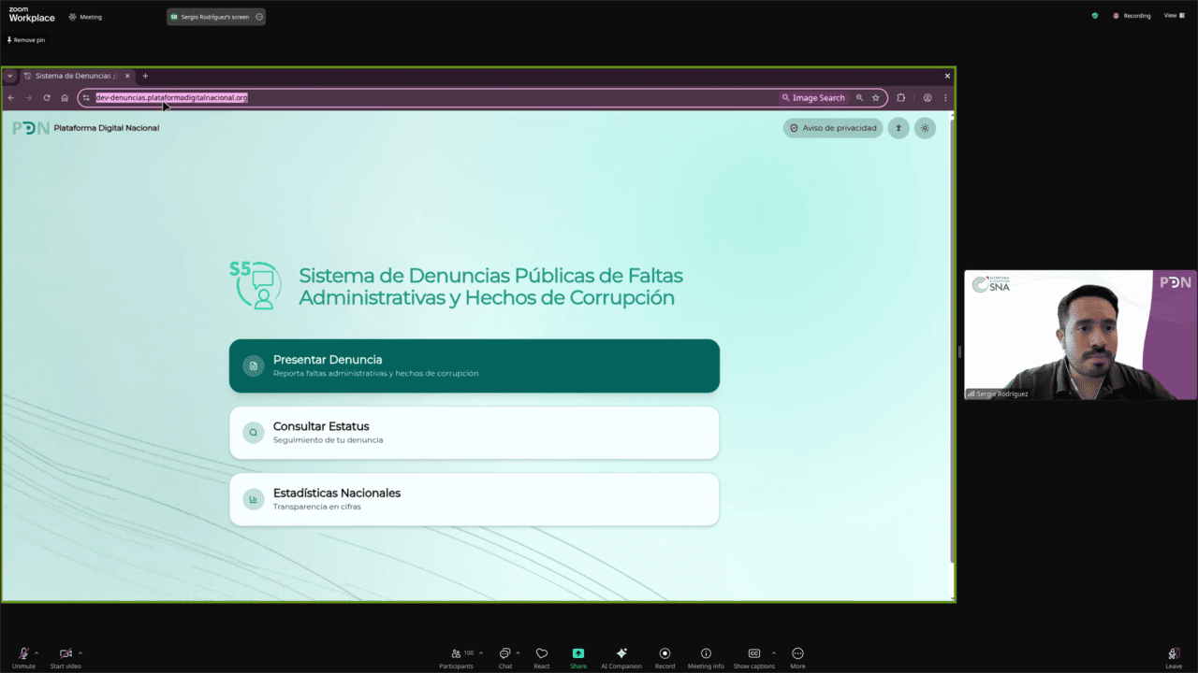Bookmark page with the star icon
The image size is (1198, 673).
pos(876,98)
